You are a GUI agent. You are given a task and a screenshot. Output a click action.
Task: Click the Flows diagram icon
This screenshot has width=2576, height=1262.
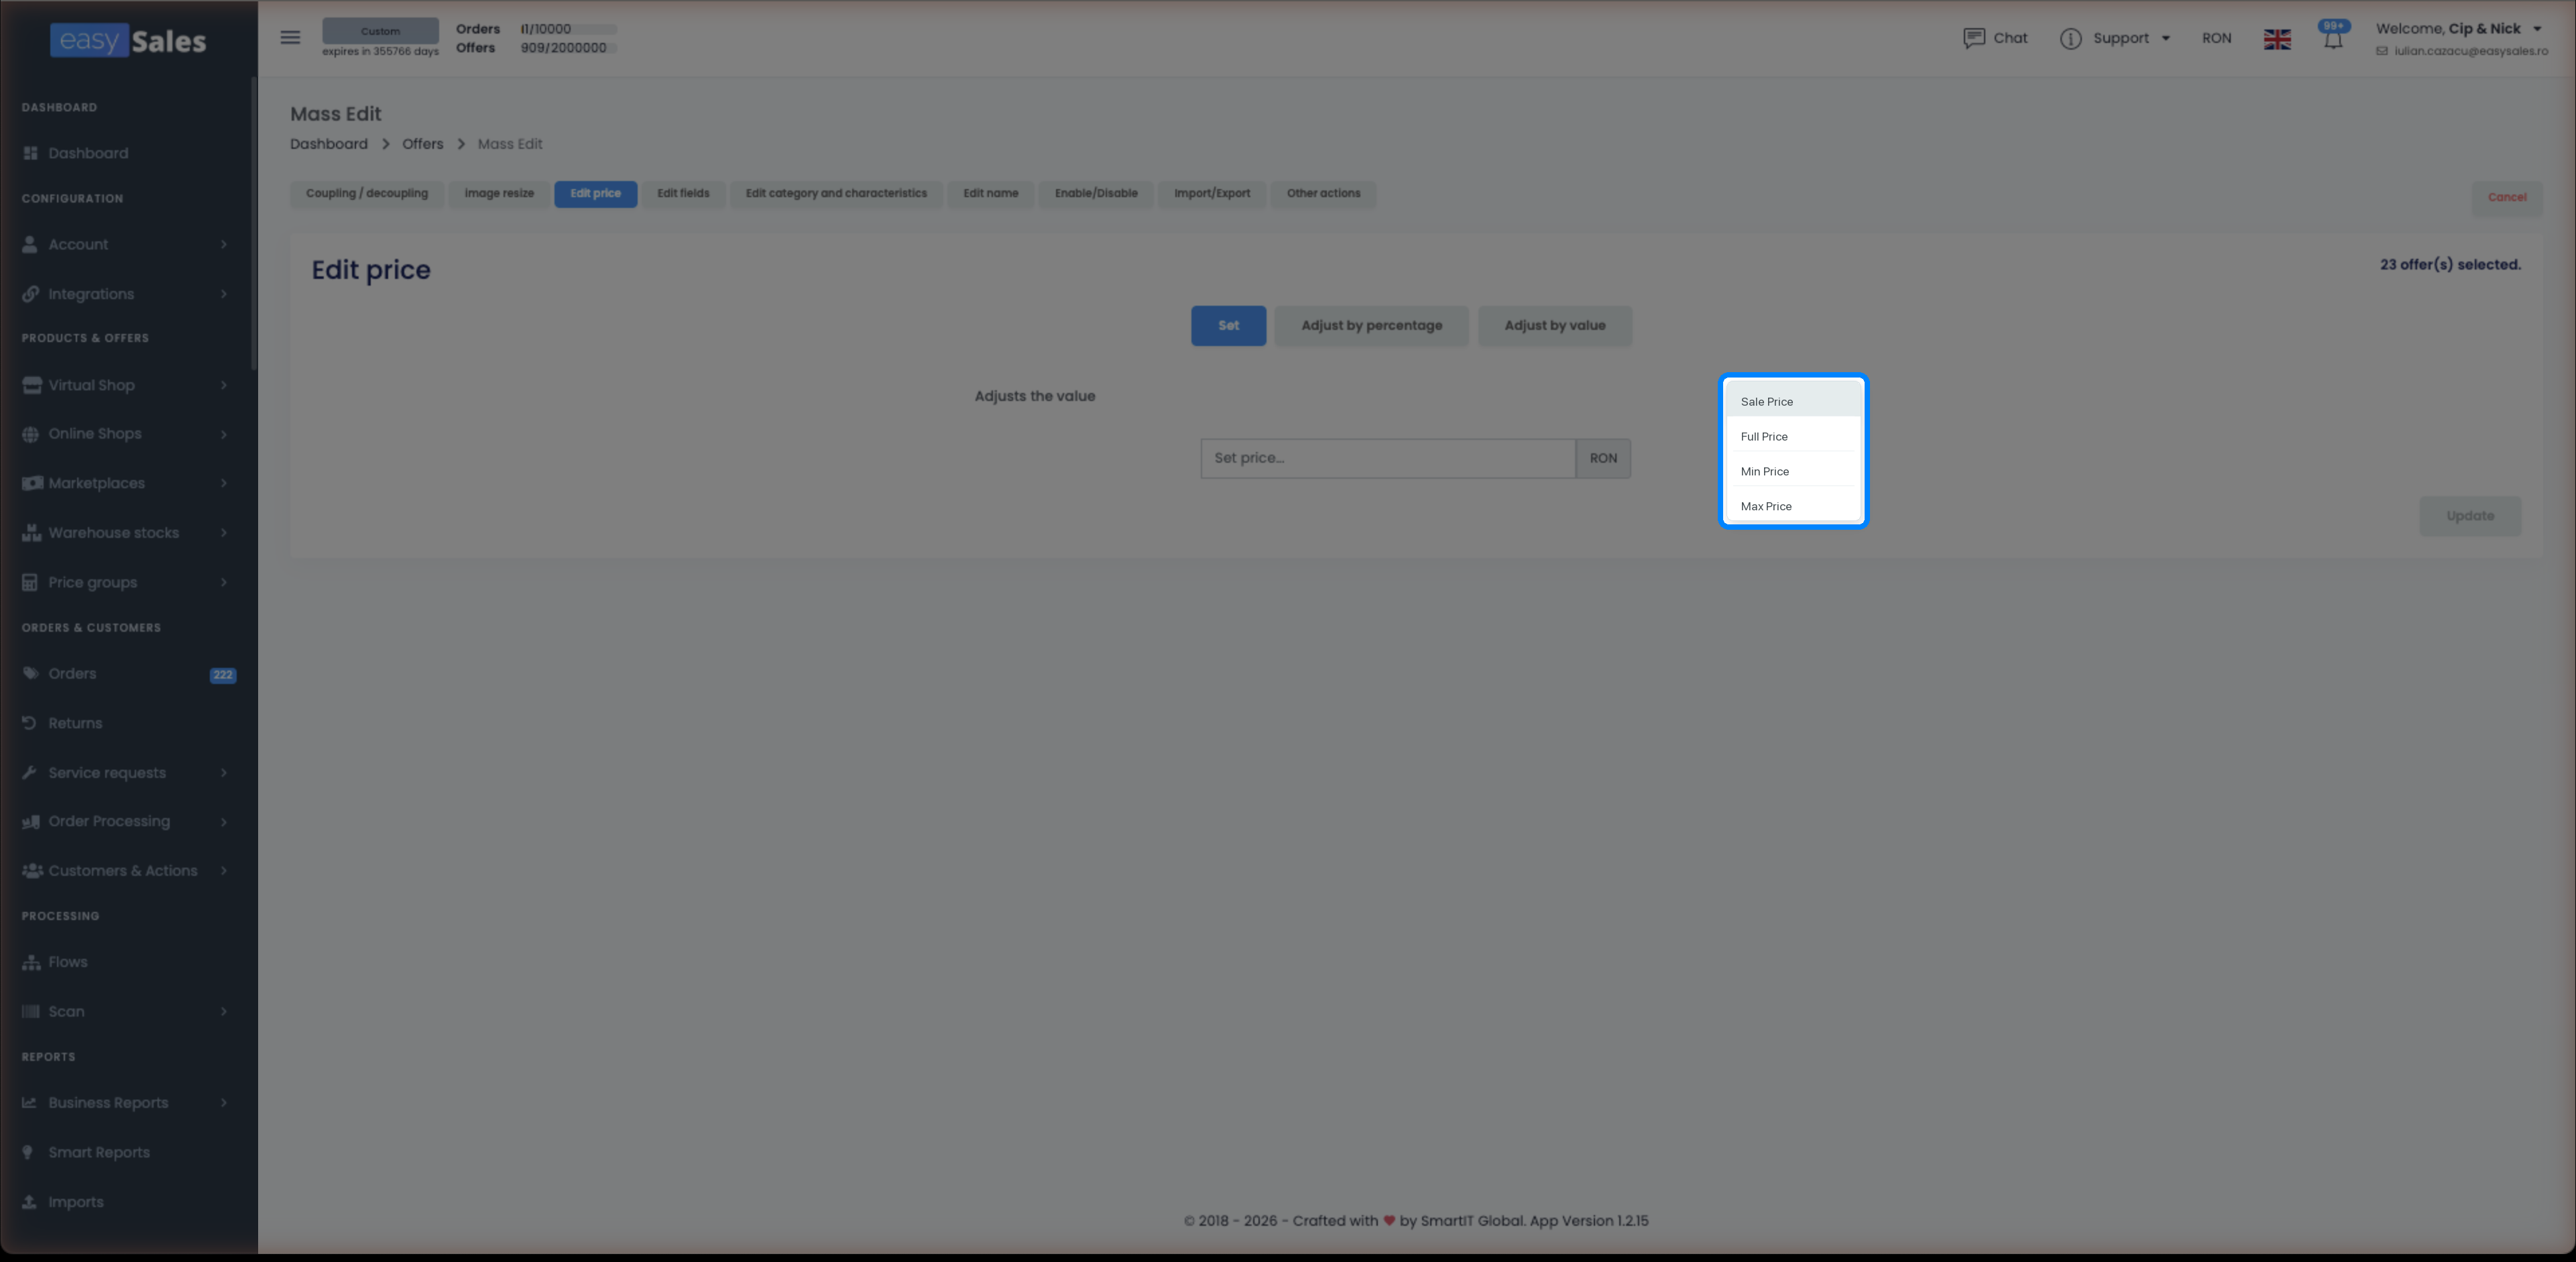[31, 962]
